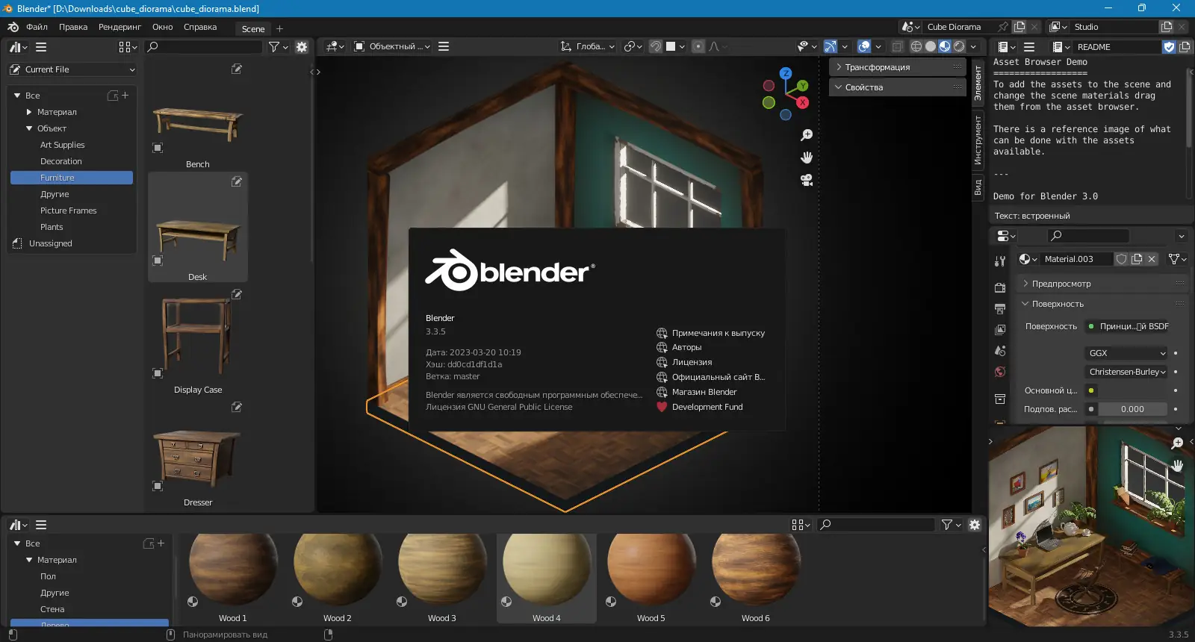The image size is (1195, 642).
Task: Open Магазин Blender link on splash
Action: [x=697, y=392]
